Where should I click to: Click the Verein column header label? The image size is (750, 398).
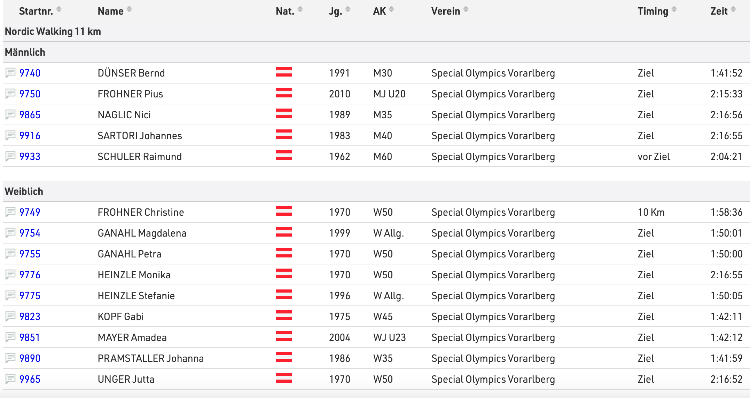click(x=446, y=11)
